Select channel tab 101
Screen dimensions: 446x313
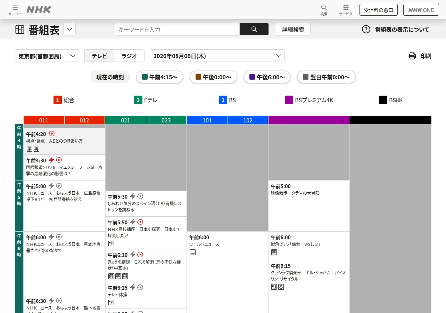click(x=207, y=120)
